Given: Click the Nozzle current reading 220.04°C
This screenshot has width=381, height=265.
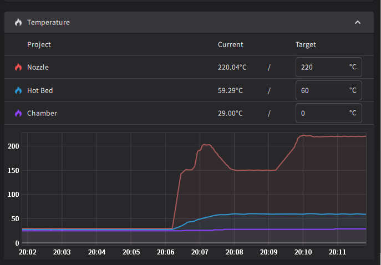Looking at the screenshot, I should tap(232, 67).
